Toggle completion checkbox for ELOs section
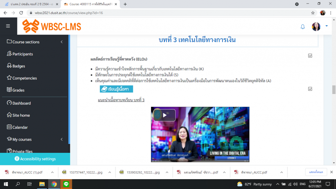Image resolution: width=336 pixels, height=189 pixels. coord(310,56)
